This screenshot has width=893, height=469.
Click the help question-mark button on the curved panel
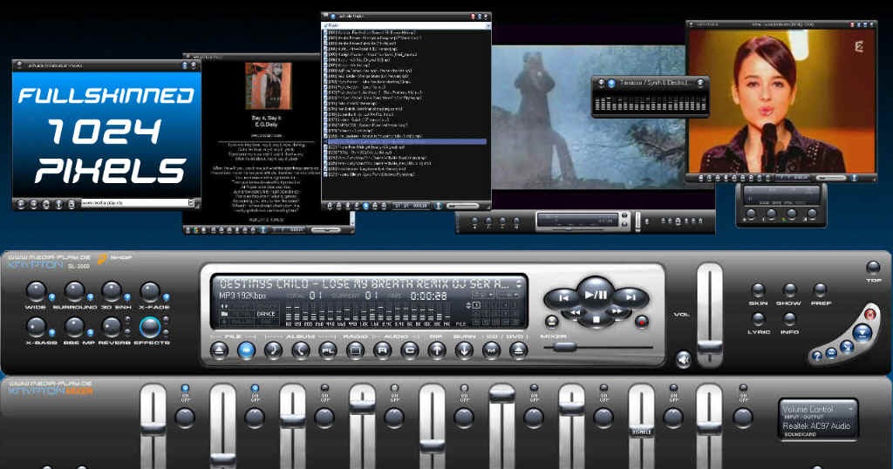pos(817,357)
